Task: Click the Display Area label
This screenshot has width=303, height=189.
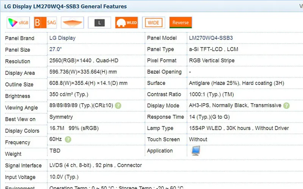Action: pyautogui.click(x=20, y=73)
